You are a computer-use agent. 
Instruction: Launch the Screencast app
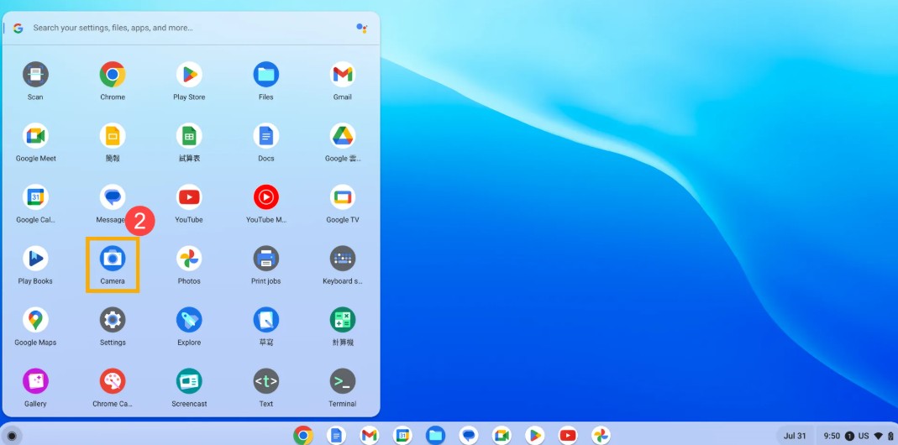189,381
